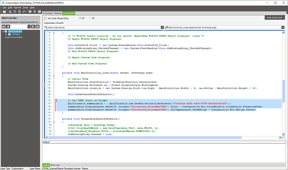Click the Print icon in toolbar
This screenshot has width=288, height=170.
[x=30, y=12]
